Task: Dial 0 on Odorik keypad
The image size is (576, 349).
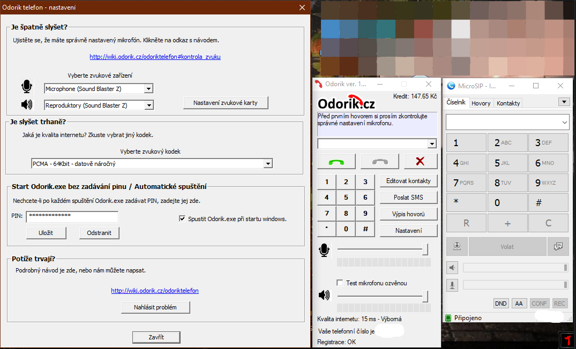Action: coord(346,229)
